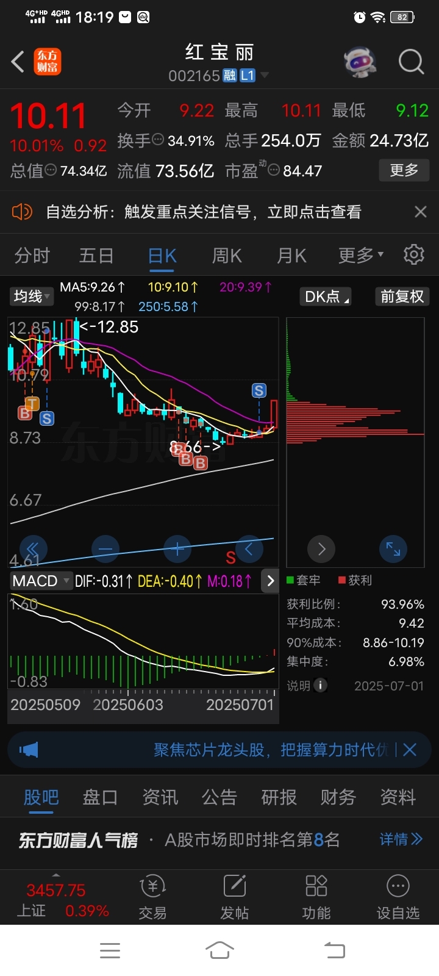439x976 pixels.
Task: Tap the back arrow icon
Action: [18, 62]
